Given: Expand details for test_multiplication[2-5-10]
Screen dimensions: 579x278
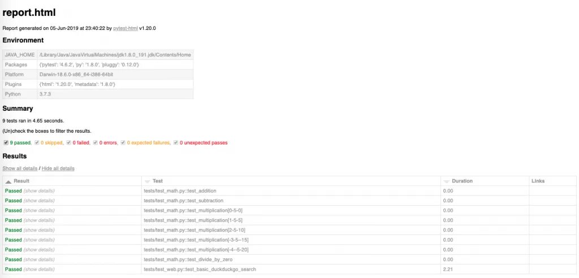Looking at the screenshot, I should (39, 230).
